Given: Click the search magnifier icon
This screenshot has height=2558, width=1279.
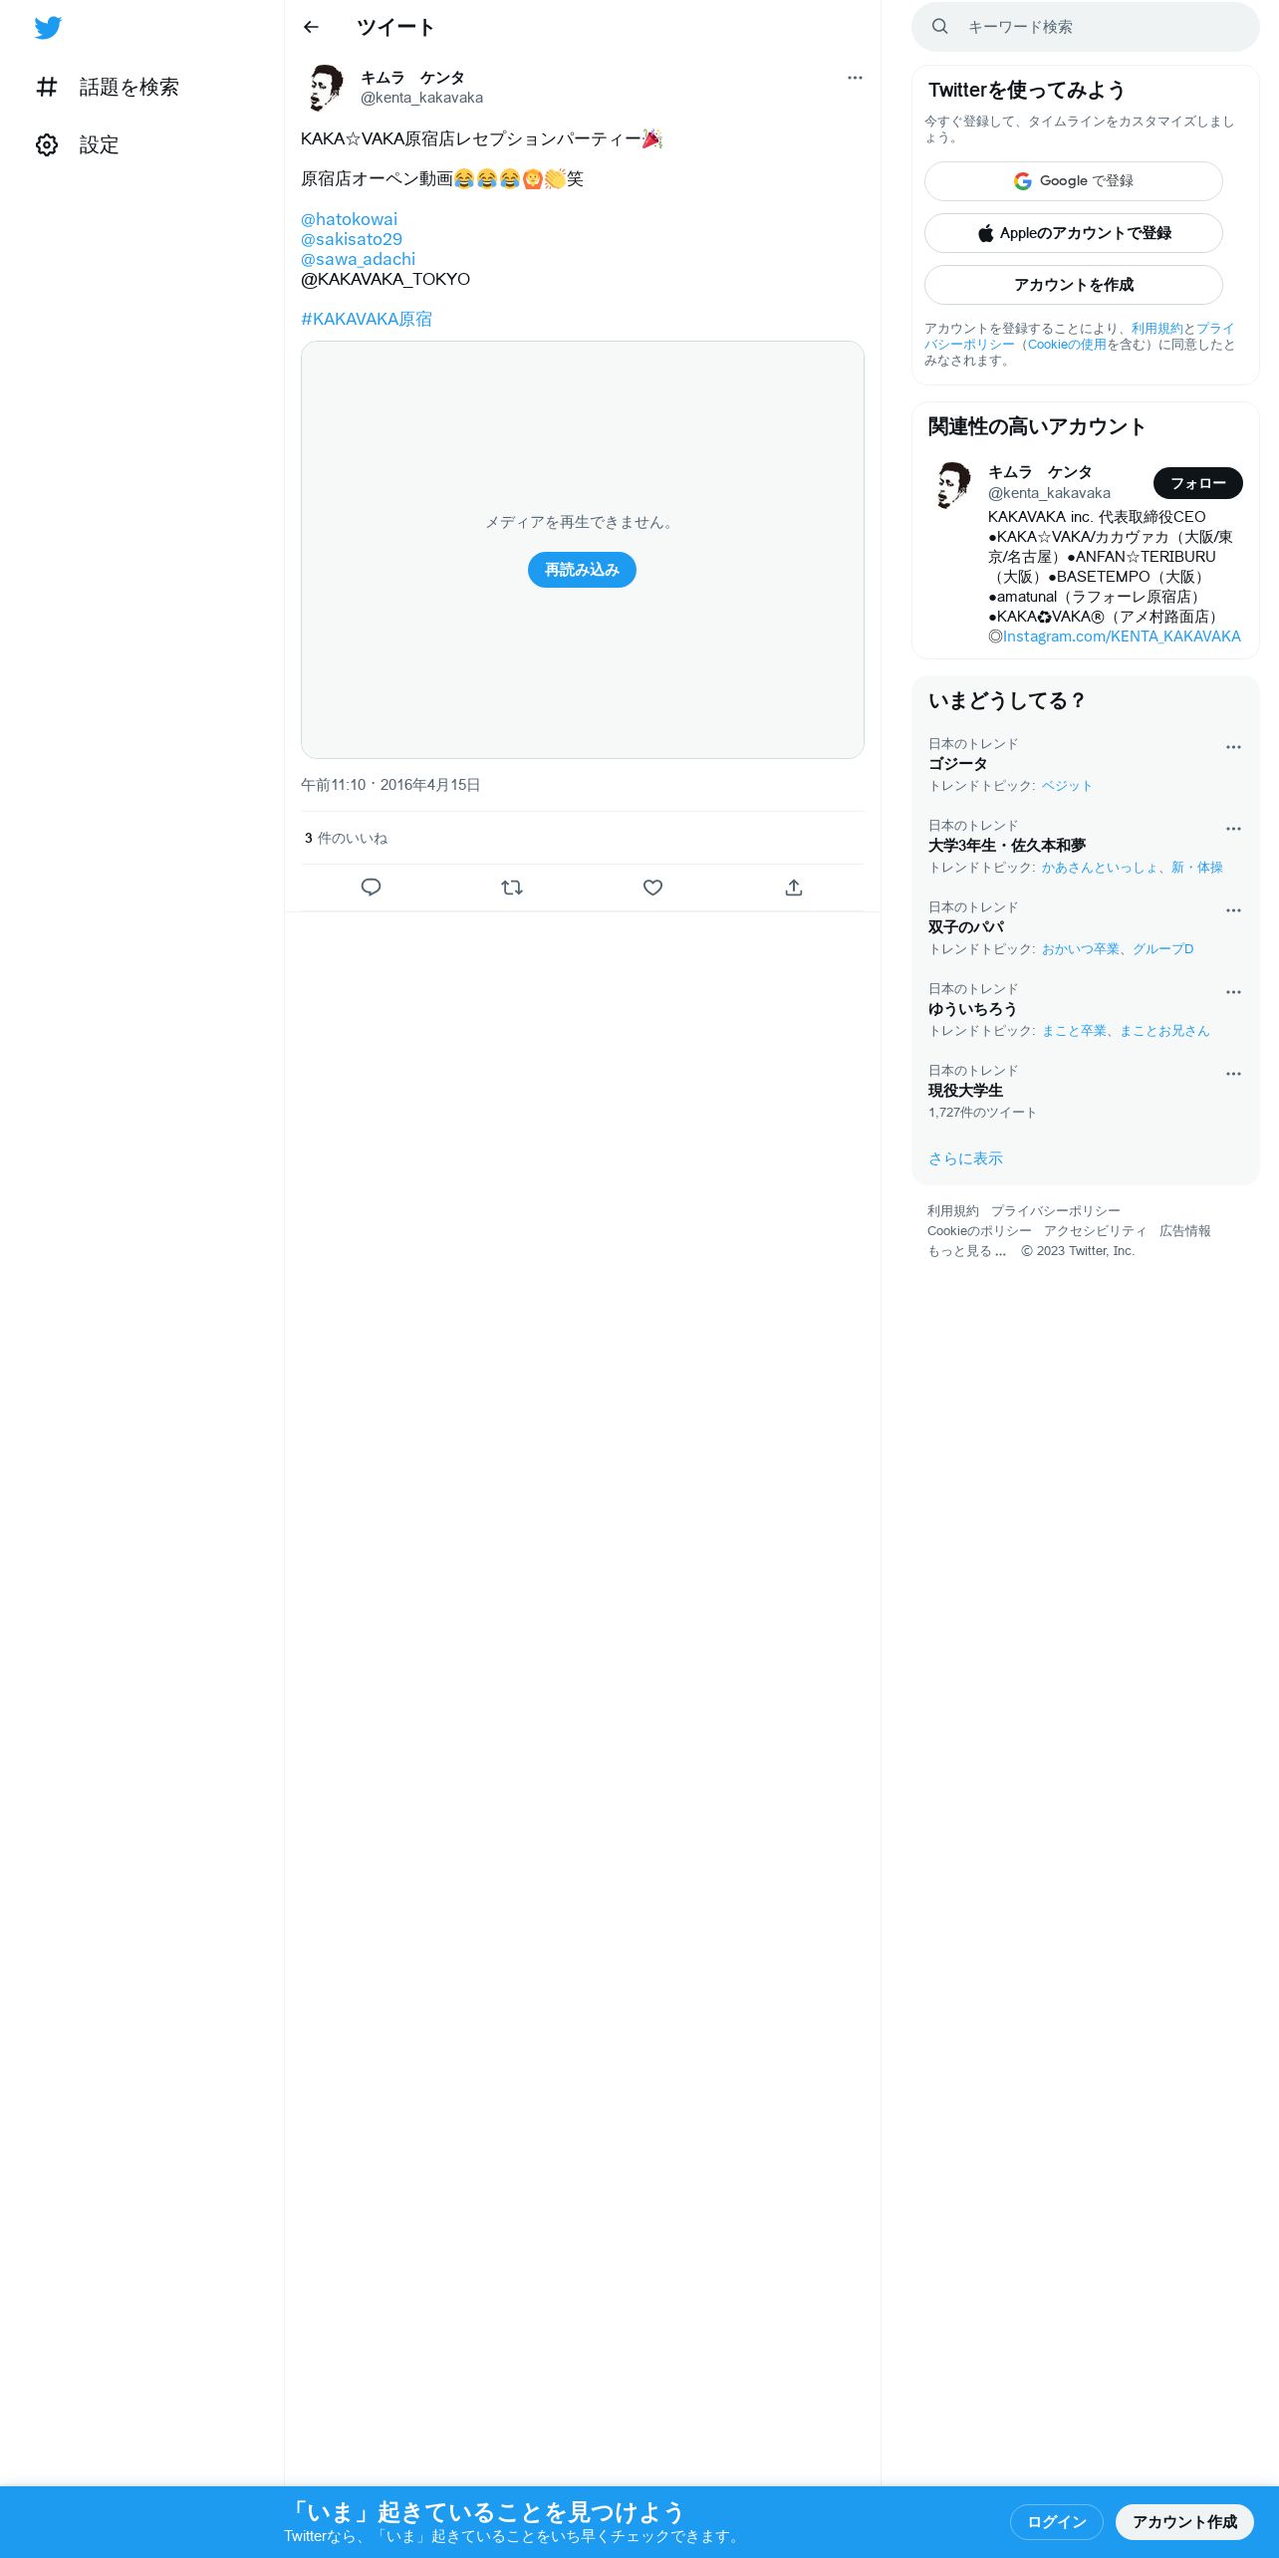Looking at the screenshot, I should (939, 27).
